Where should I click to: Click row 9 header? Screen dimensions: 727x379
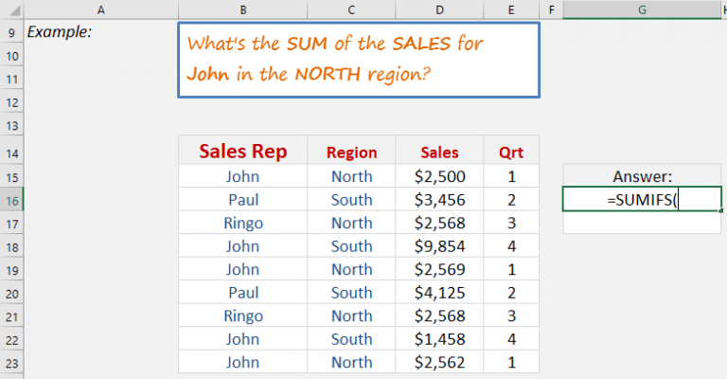[x=10, y=32]
